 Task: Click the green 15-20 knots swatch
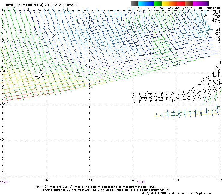(158, 4)
